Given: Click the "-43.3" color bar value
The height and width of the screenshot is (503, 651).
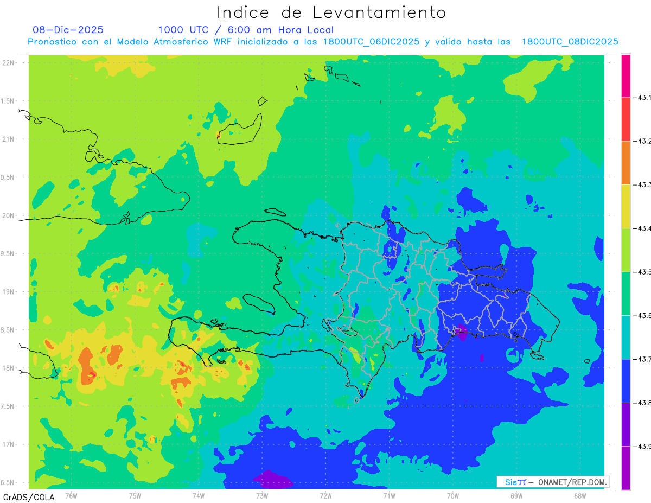Looking at the screenshot, I should coord(642,184).
